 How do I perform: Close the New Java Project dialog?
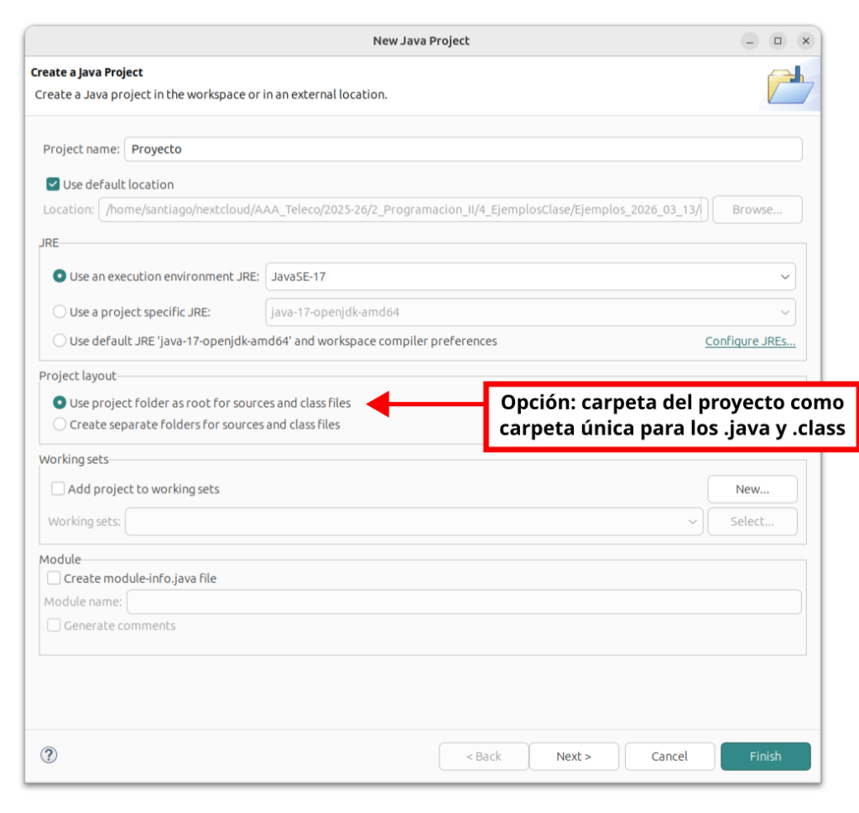(805, 41)
